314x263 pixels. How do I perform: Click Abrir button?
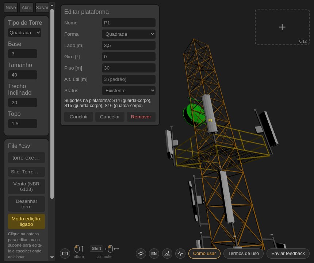(x=26, y=8)
